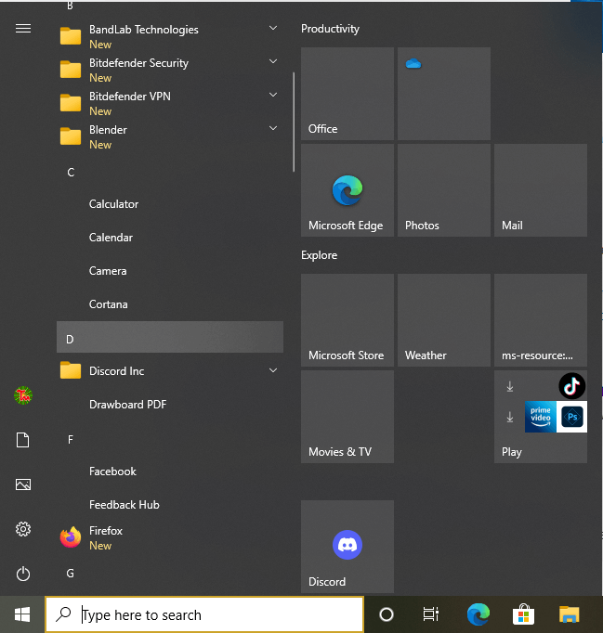Open the Movies & TV tile
603x633 pixels.
(x=347, y=417)
